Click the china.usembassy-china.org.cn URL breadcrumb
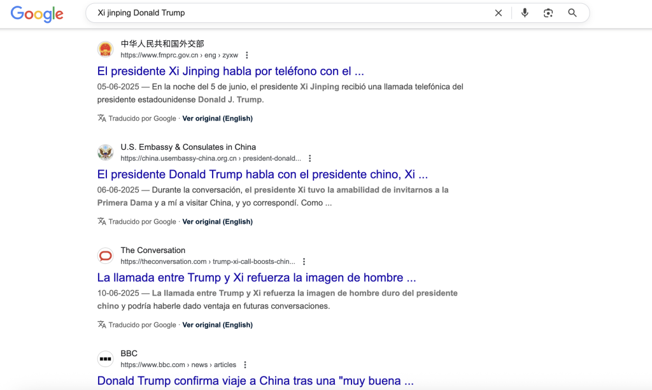Screen dimensions: 652x390 point(211,158)
